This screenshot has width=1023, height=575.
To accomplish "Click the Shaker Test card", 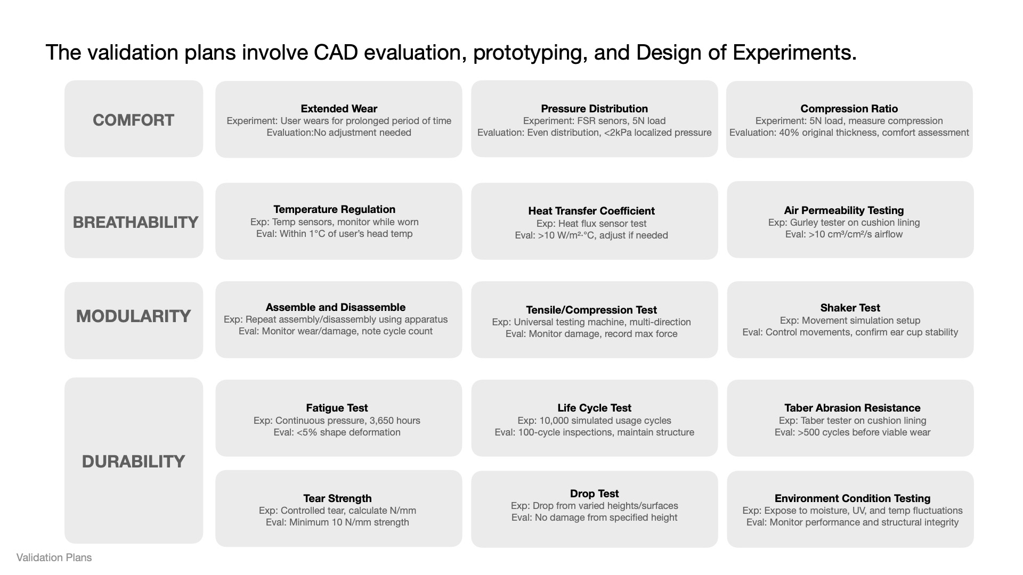I will tap(850, 319).
